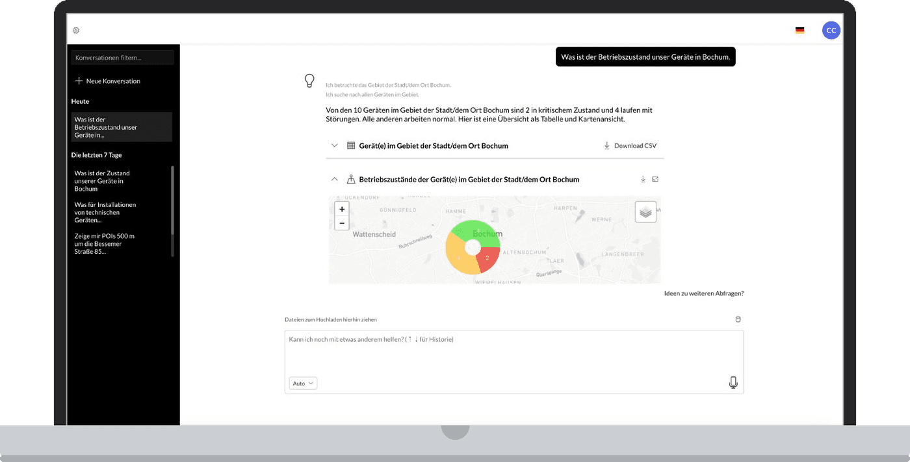Click the table icon beside Gerät(e) im Gebiet
910x462 pixels.
tap(351, 146)
